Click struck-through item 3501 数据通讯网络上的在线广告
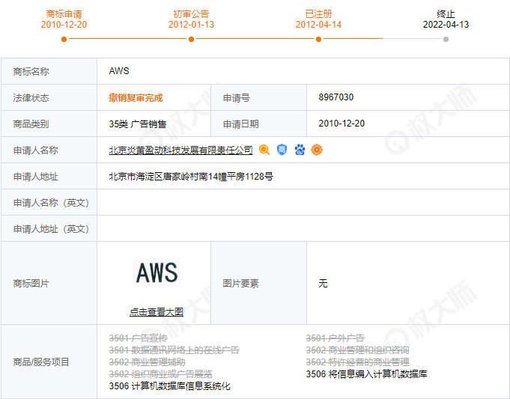This screenshot has height=399, width=510. tap(174, 350)
